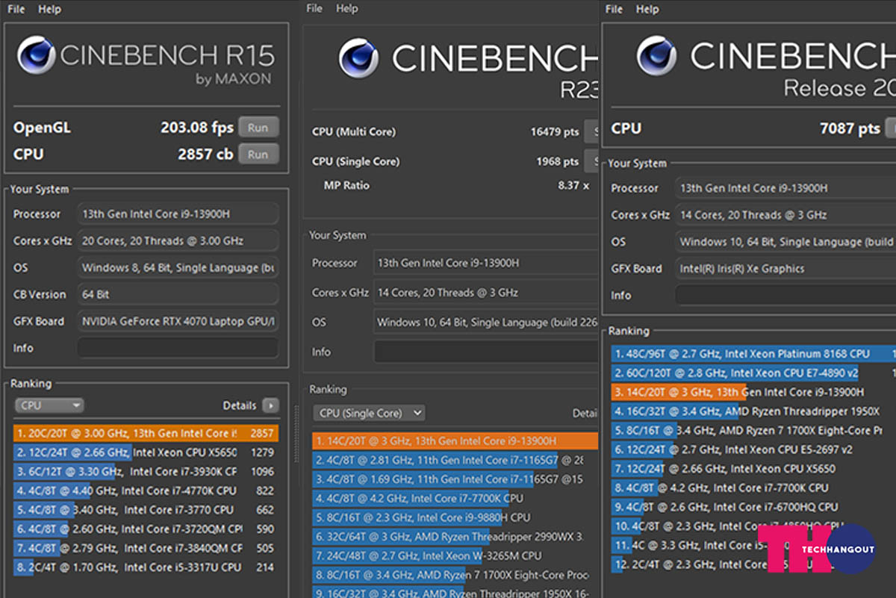Select the '2857 cb' CPU score in R15

point(205,155)
